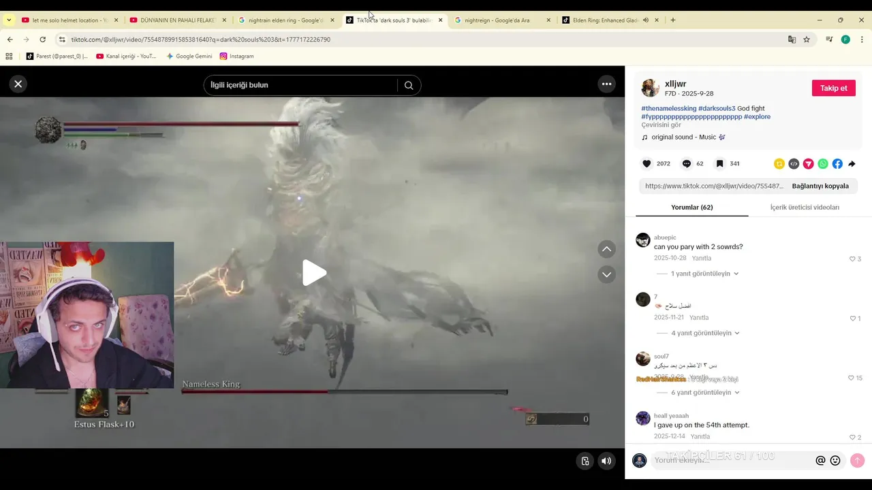The width and height of the screenshot is (872, 490).
Task: Reply to abuepic's comment via Yanıtla
Action: (x=702, y=258)
